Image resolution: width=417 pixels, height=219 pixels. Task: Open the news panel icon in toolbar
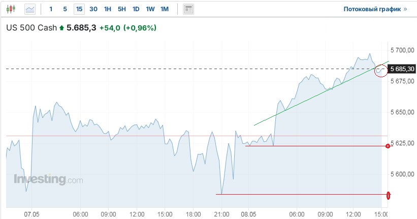pyautogui.click(x=188, y=9)
